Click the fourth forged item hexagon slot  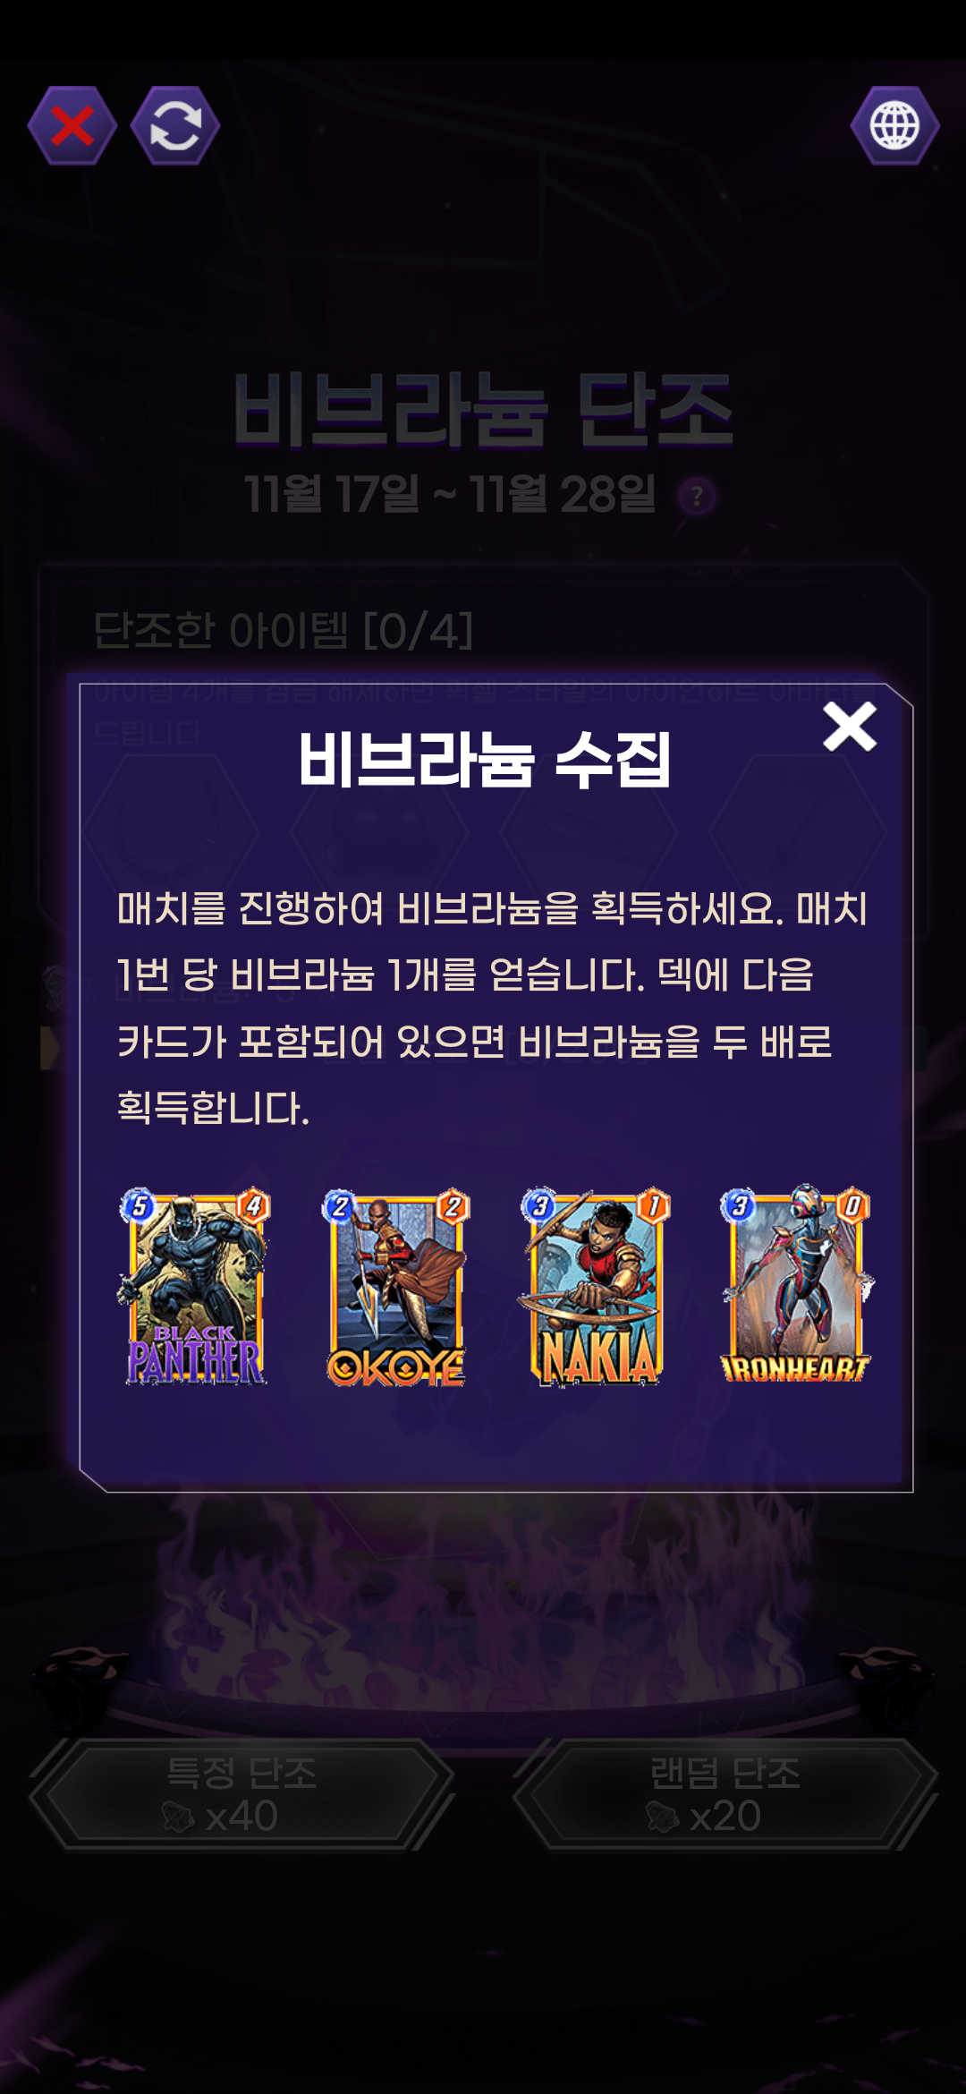(x=798, y=832)
